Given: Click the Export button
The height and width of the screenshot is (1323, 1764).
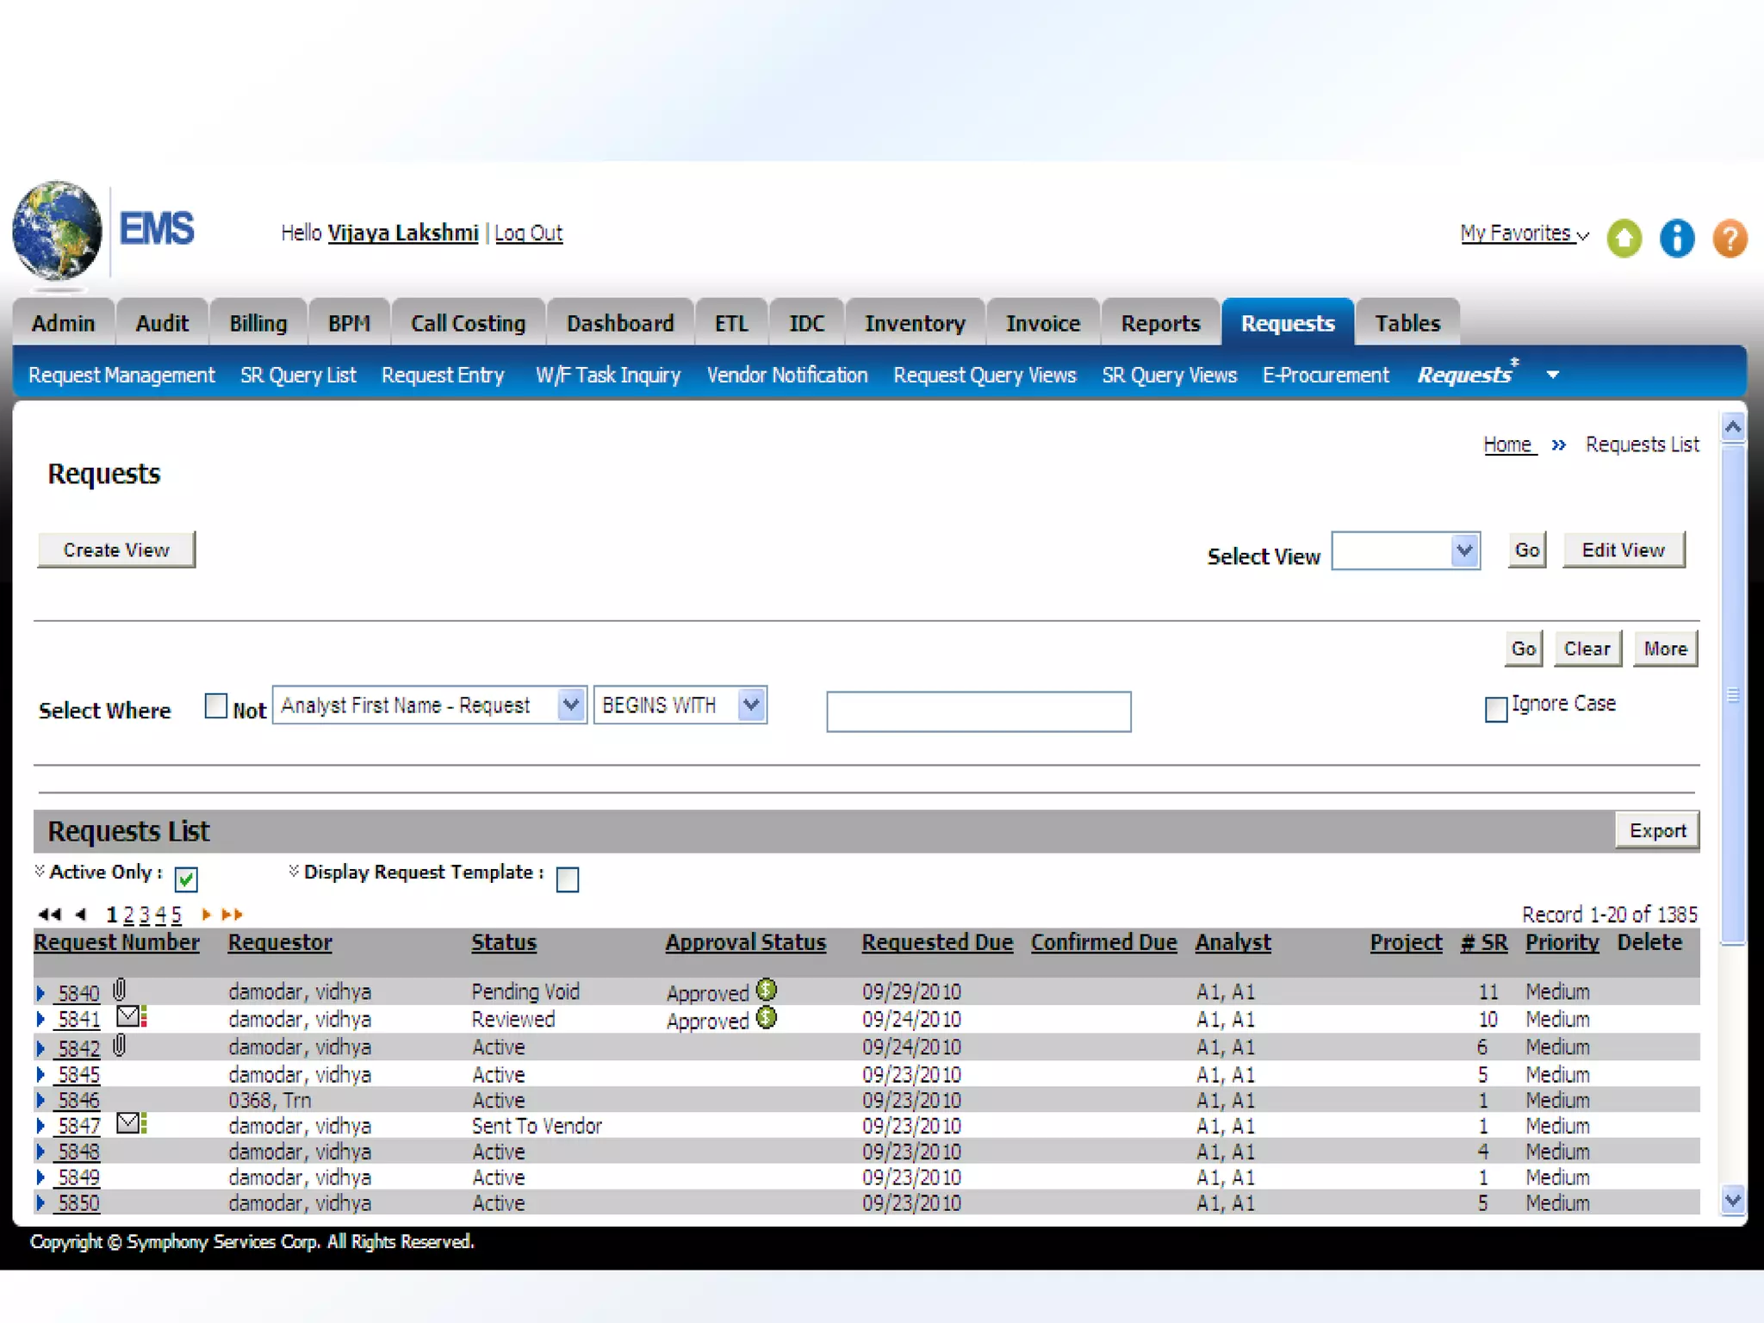Looking at the screenshot, I should (1656, 831).
